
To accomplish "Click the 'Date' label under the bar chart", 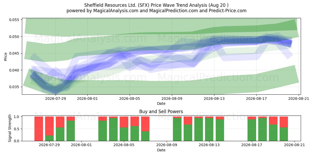I will coord(161,150).
